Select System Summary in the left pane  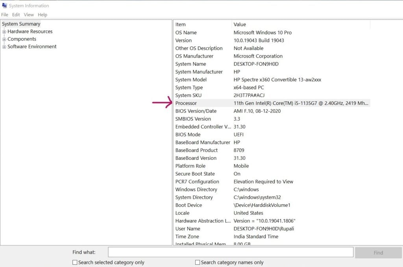click(x=21, y=24)
